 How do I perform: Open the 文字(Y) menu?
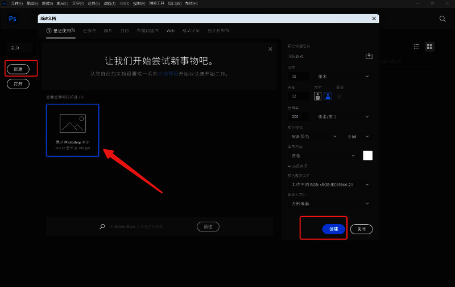[78, 3]
